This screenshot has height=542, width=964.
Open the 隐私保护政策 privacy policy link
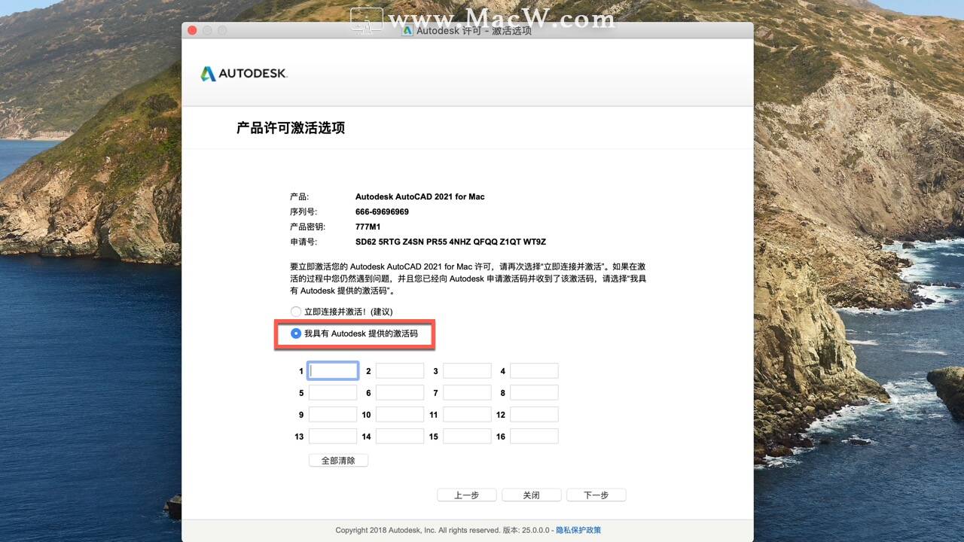(578, 530)
